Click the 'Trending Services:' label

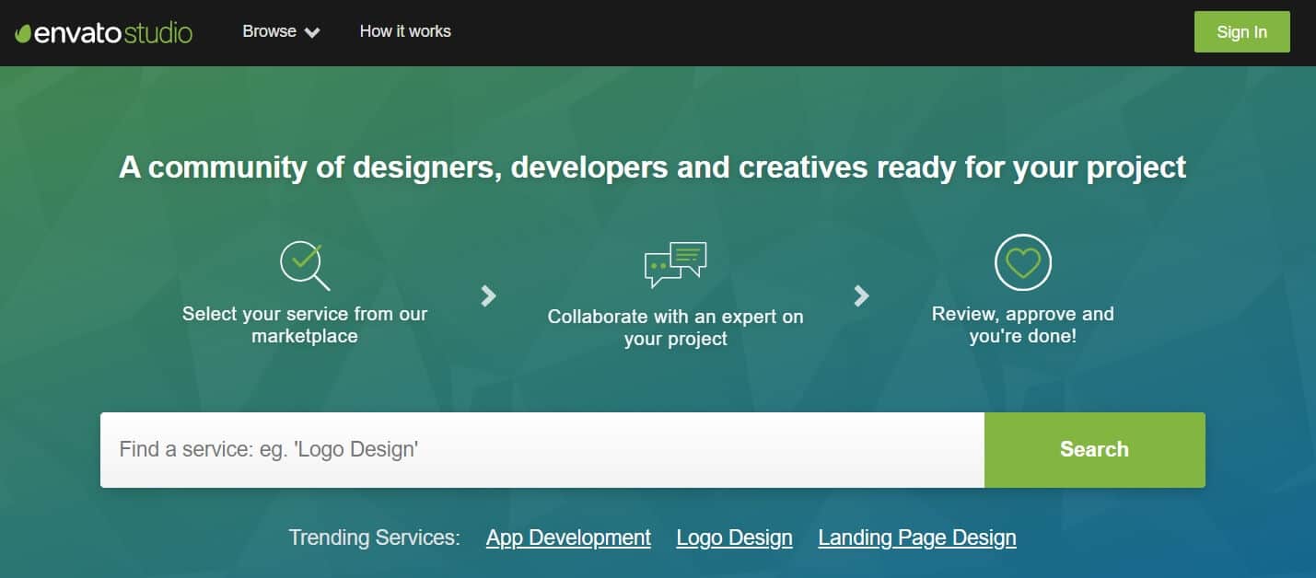coord(374,538)
